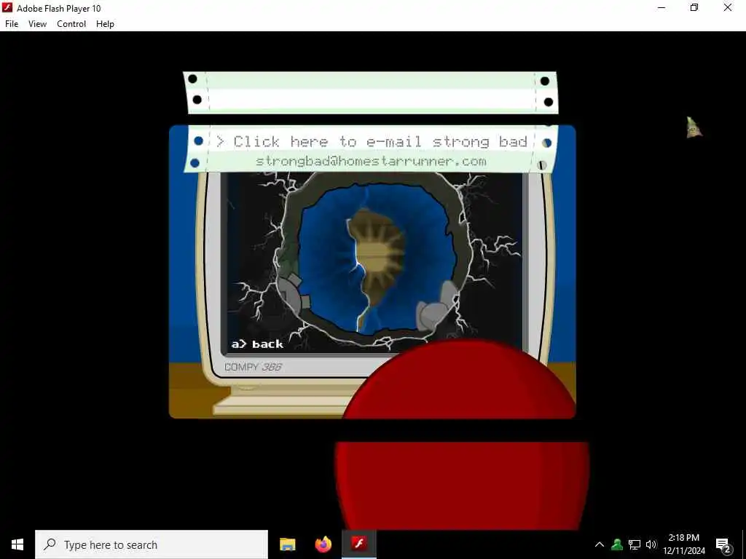The height and width of the screenshot is (559, 746).
Task: Open the network status tray icon
Action: (x=635, y=544)
